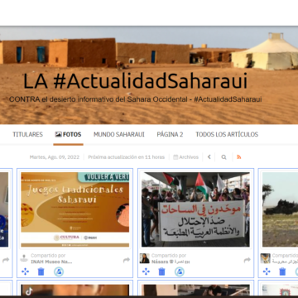Click the share arrow on the leftmost partial card
This screenshot has width=298, height=298.
pos(6,260)
